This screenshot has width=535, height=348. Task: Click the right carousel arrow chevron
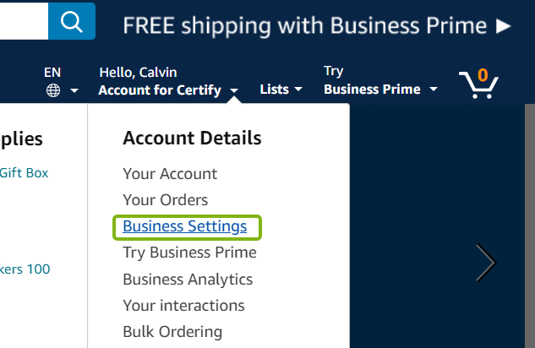(485, 263)
